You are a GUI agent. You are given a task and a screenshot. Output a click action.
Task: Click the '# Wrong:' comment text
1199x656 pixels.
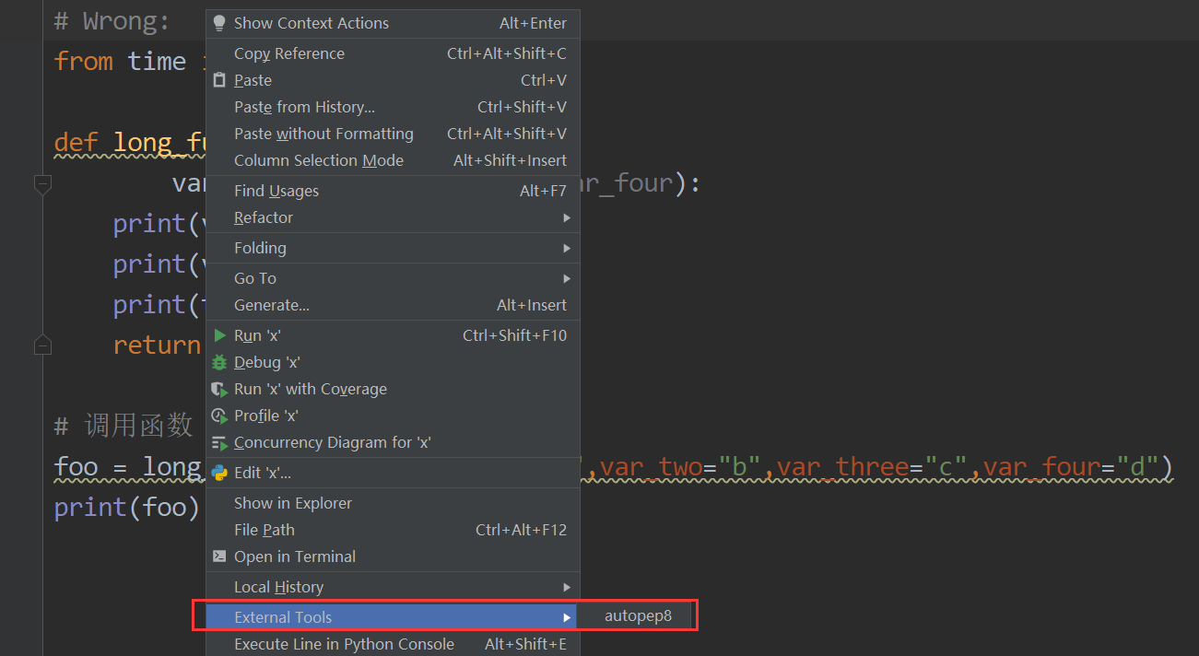112,20
